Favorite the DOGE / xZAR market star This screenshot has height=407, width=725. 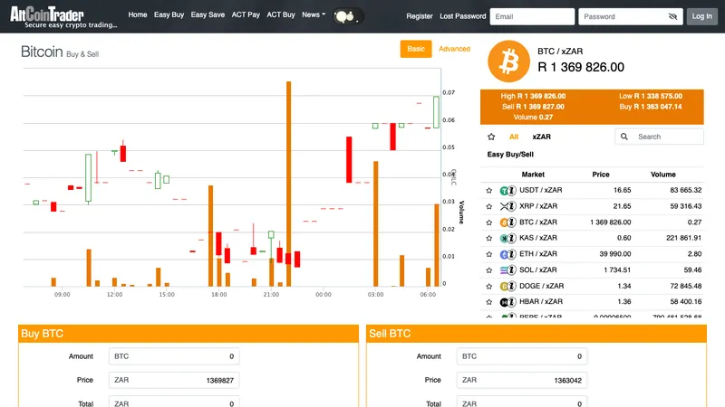pos(489,286)
